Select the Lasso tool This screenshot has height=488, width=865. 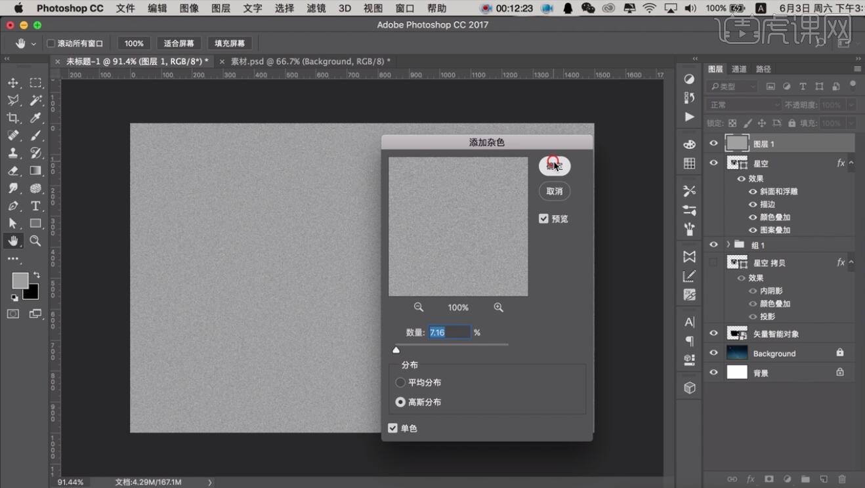13,100
